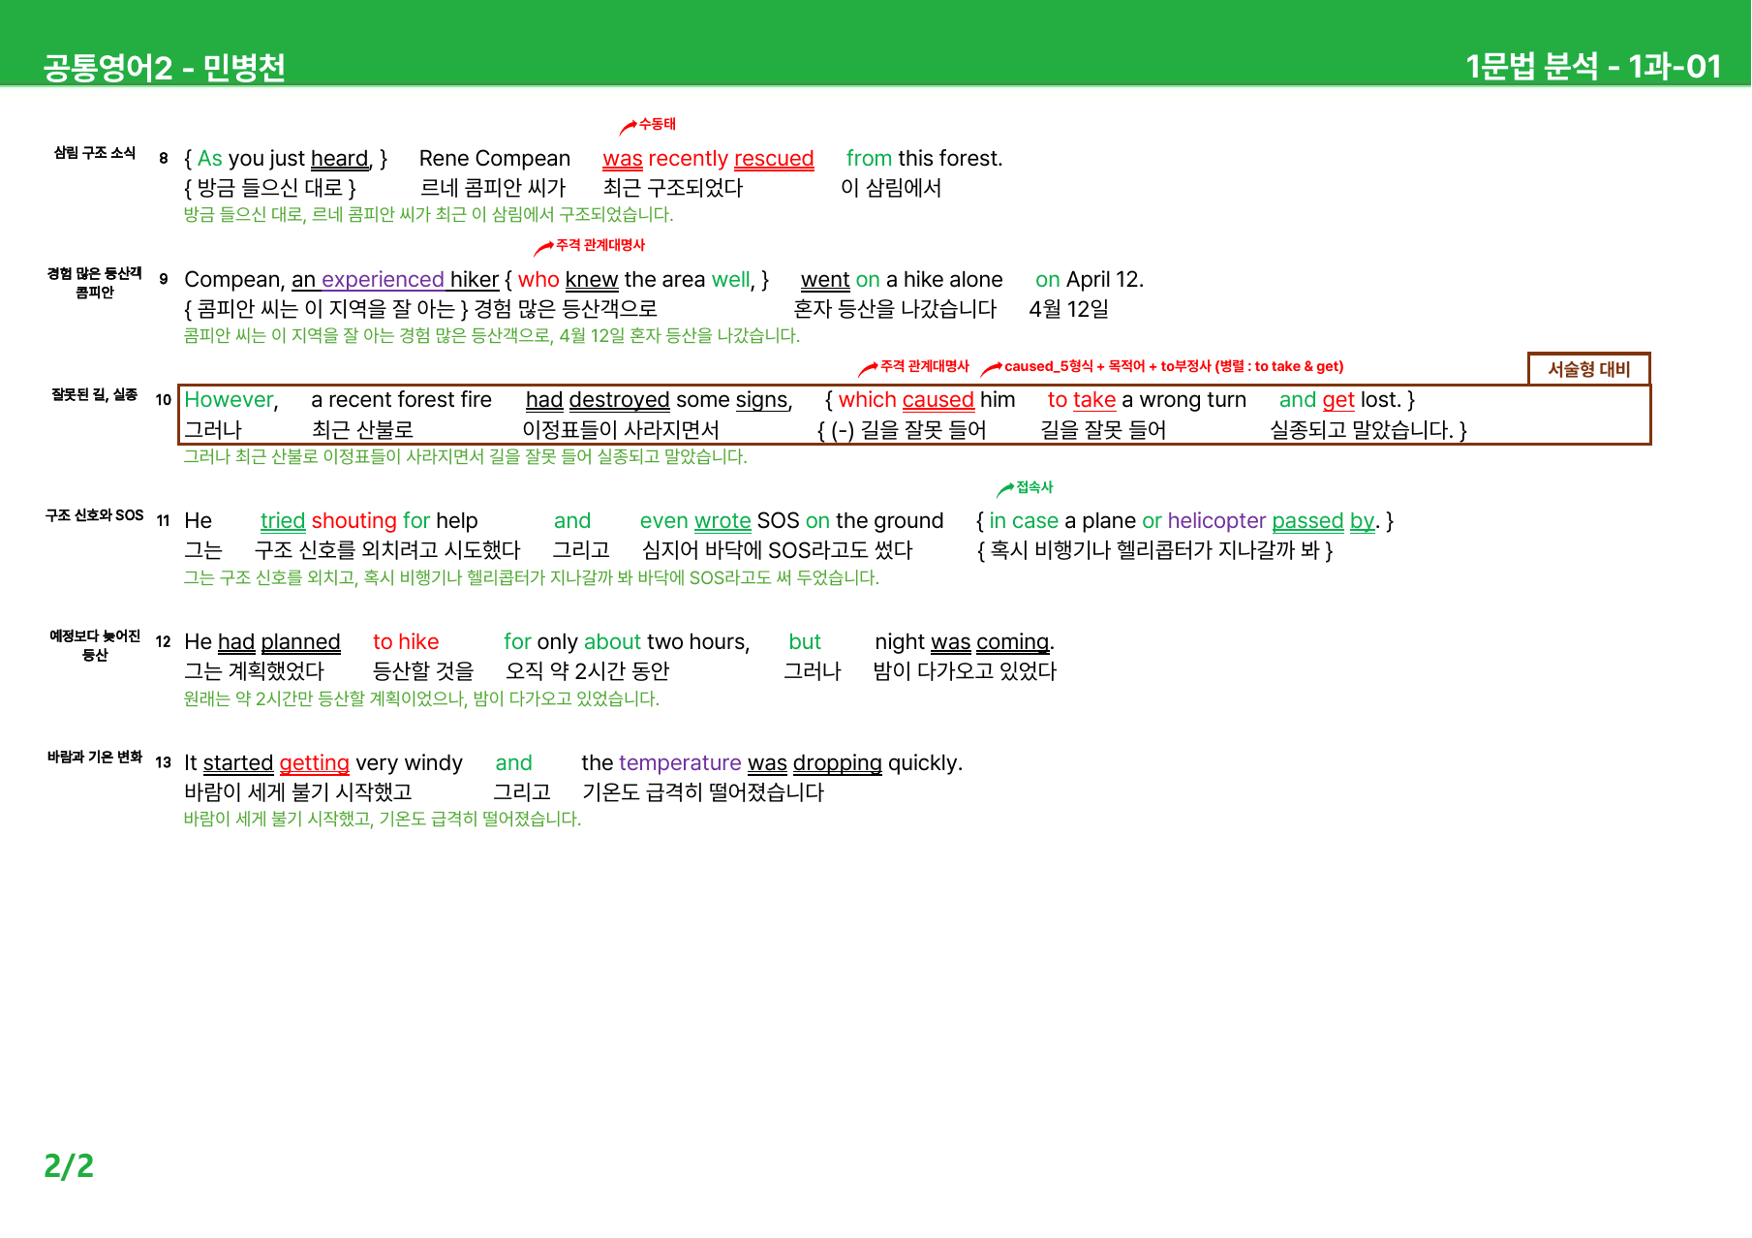Click the 서술형 대비 label box
The width and height of the screenshot is (1752, 1238).
[x=1588, y=369]
